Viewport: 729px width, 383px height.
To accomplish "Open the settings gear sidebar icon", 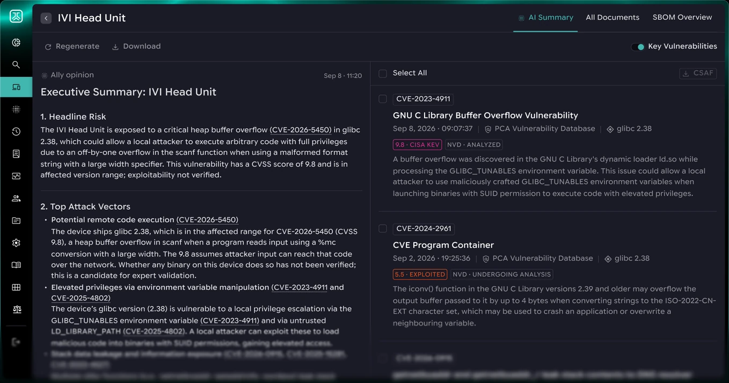I will [x=16, y=243].
